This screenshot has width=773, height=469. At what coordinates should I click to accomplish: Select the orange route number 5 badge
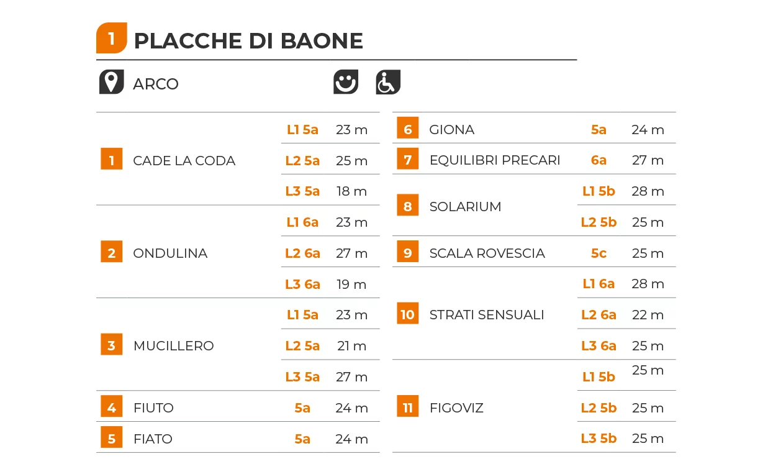112,438
